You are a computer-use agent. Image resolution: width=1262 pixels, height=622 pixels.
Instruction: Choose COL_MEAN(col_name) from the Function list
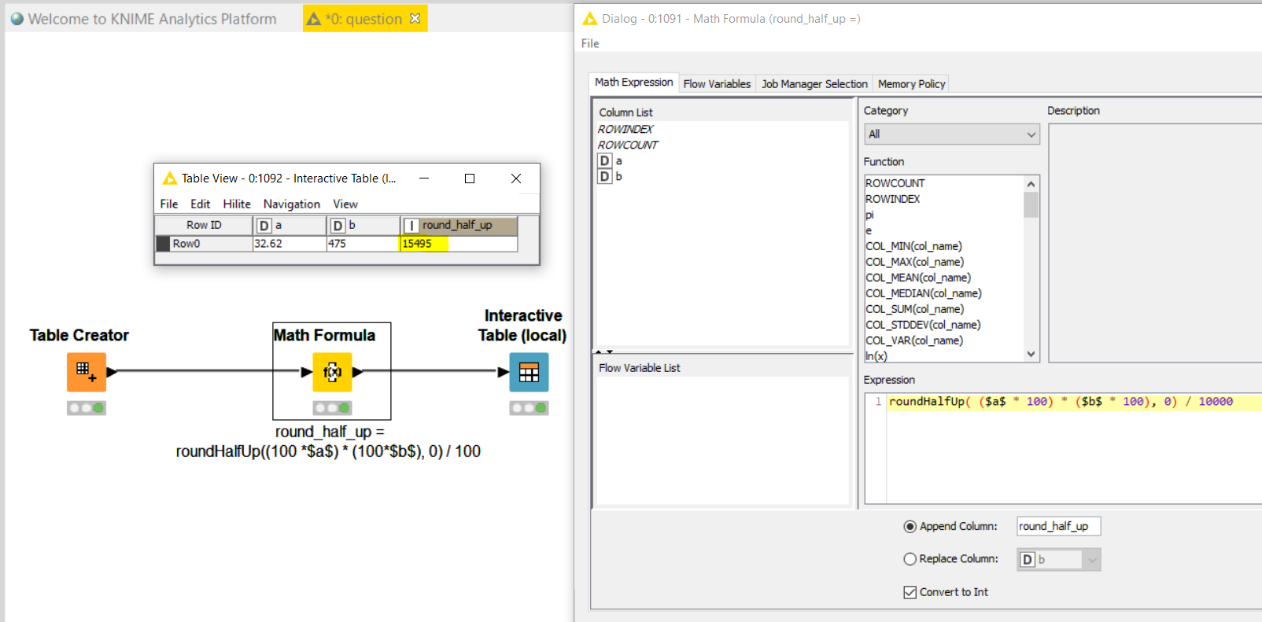coord(917,278)
